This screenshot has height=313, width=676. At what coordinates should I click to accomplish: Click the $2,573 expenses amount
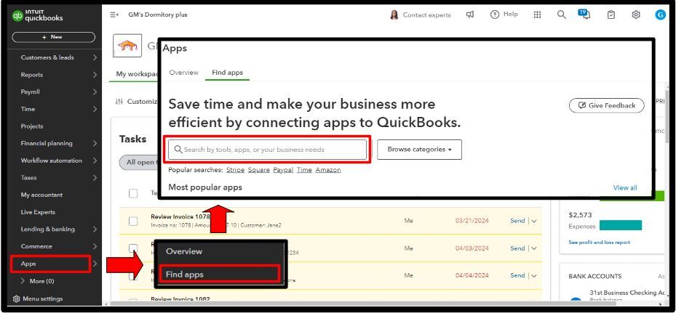(x=580, y=215)
